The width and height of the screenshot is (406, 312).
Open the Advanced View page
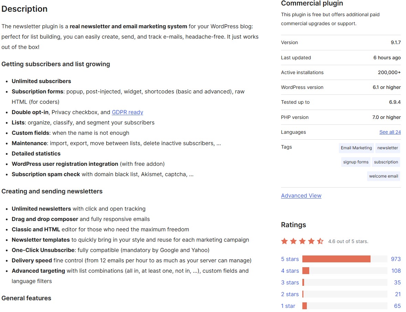(x=301, y=195)
